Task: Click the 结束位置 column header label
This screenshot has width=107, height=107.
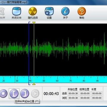Action: point(84,89)
